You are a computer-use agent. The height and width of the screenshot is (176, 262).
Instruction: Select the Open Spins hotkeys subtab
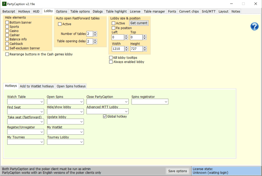[x=71, y=86]
